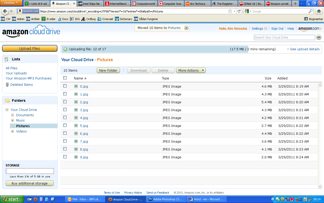Switch to the The Register tab
This screenshot has width=324, height=203.
coord(224,4)
